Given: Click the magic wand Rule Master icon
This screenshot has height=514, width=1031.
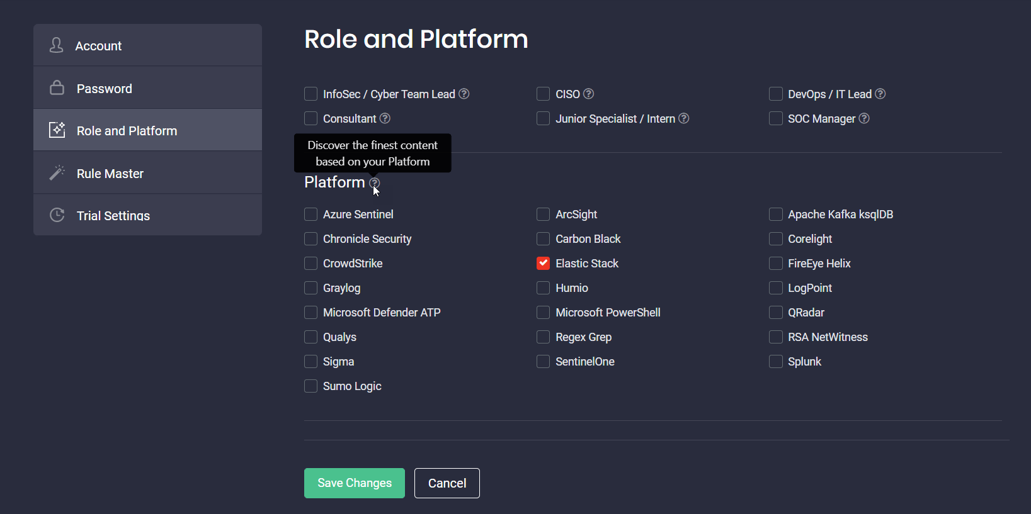Looking at the screenshot, I should 57,173.
